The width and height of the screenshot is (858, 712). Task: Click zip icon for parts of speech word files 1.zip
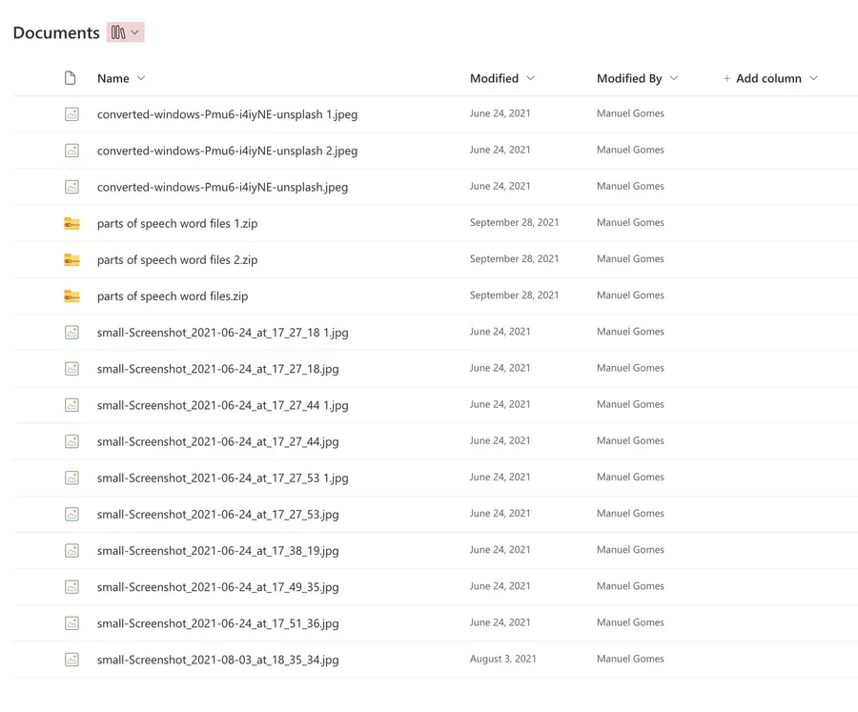[71, 223]
